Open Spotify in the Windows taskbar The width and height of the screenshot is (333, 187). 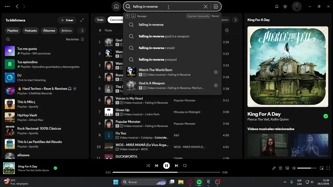click(199, 182)
